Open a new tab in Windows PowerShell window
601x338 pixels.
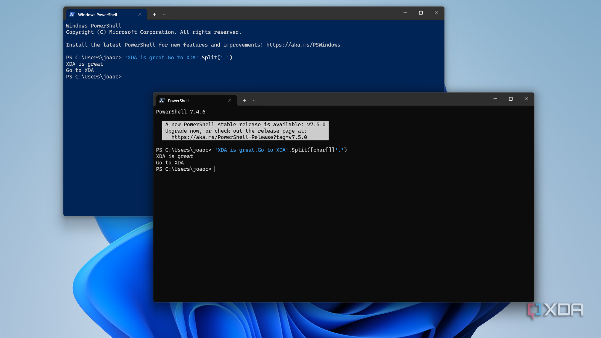[x=154, y=14]
